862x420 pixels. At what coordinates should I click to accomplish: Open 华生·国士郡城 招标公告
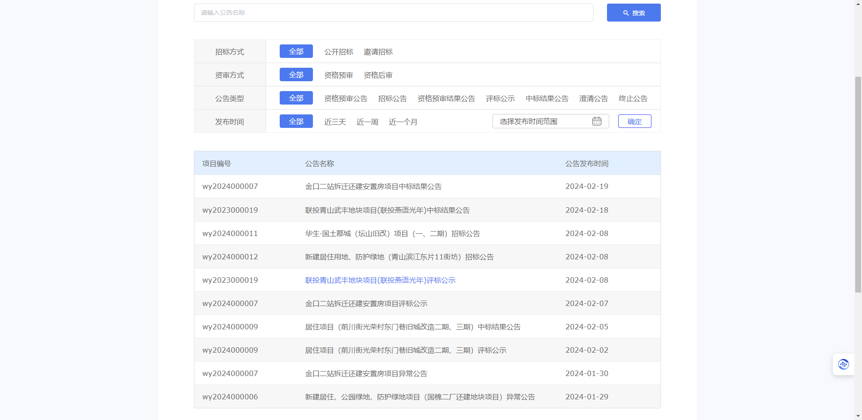click(393, 233)
